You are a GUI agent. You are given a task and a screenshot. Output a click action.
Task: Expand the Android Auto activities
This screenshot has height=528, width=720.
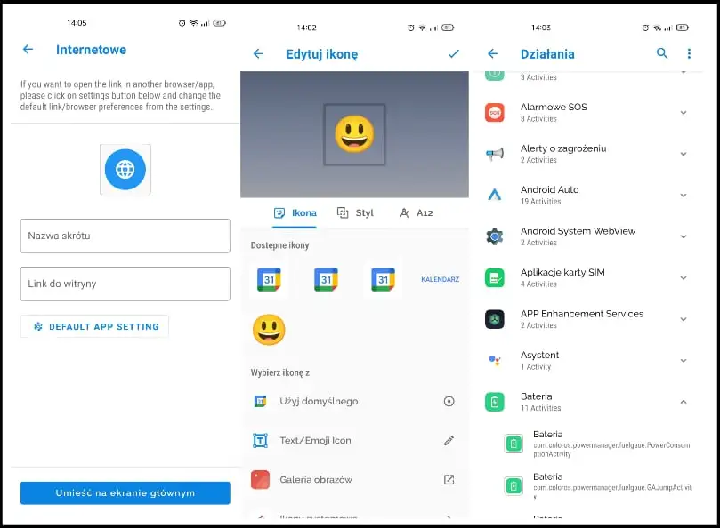coord(683,196)
